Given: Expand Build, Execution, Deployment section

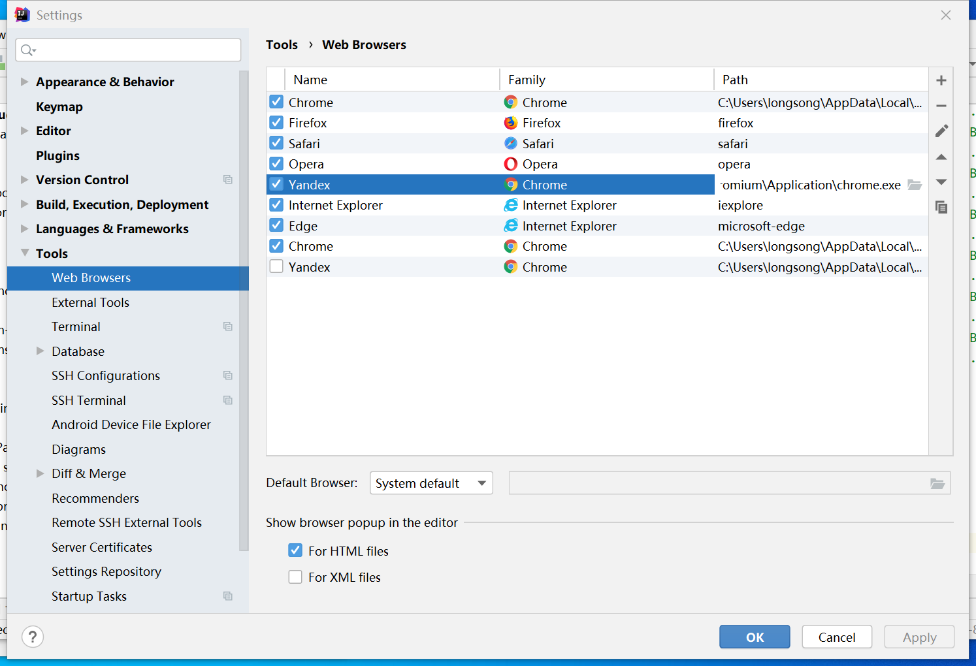Looking at the screenshot, I should [25, 204].
